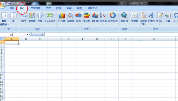Image resolution: width=178 pixels, height=101 pixels.
Task: Insert a hyperlink (超链接)
Action: [124, 16]
